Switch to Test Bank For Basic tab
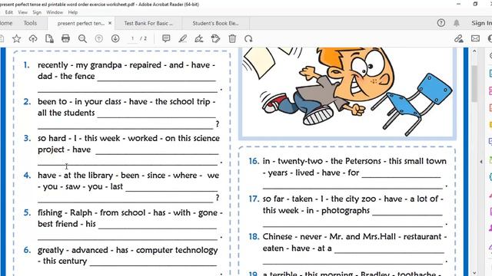Viewport: 492px width, 276px height. point(148,23)
